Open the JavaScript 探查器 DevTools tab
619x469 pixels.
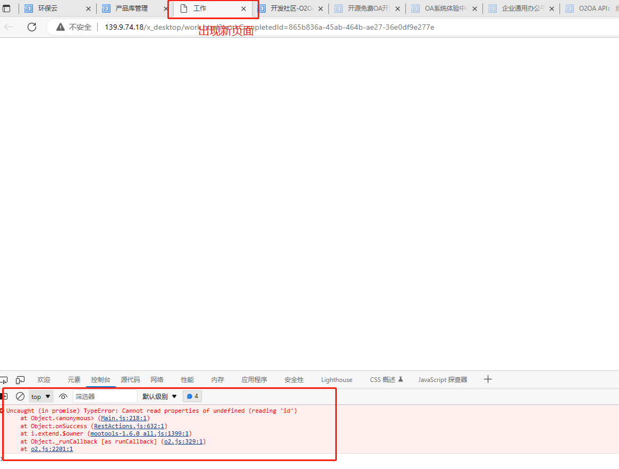pos(443,379)
